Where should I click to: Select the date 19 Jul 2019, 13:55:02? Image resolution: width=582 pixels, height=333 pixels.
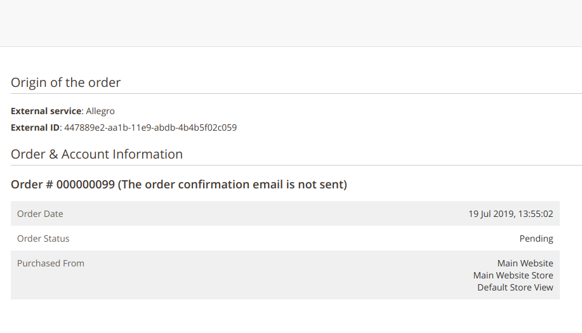click(510, 214)
